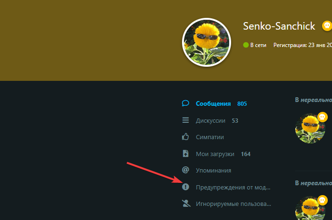Screen dimensions: 332x220
Task: Click the thumbs-up icon beside Симпатии
Action: 185,137
